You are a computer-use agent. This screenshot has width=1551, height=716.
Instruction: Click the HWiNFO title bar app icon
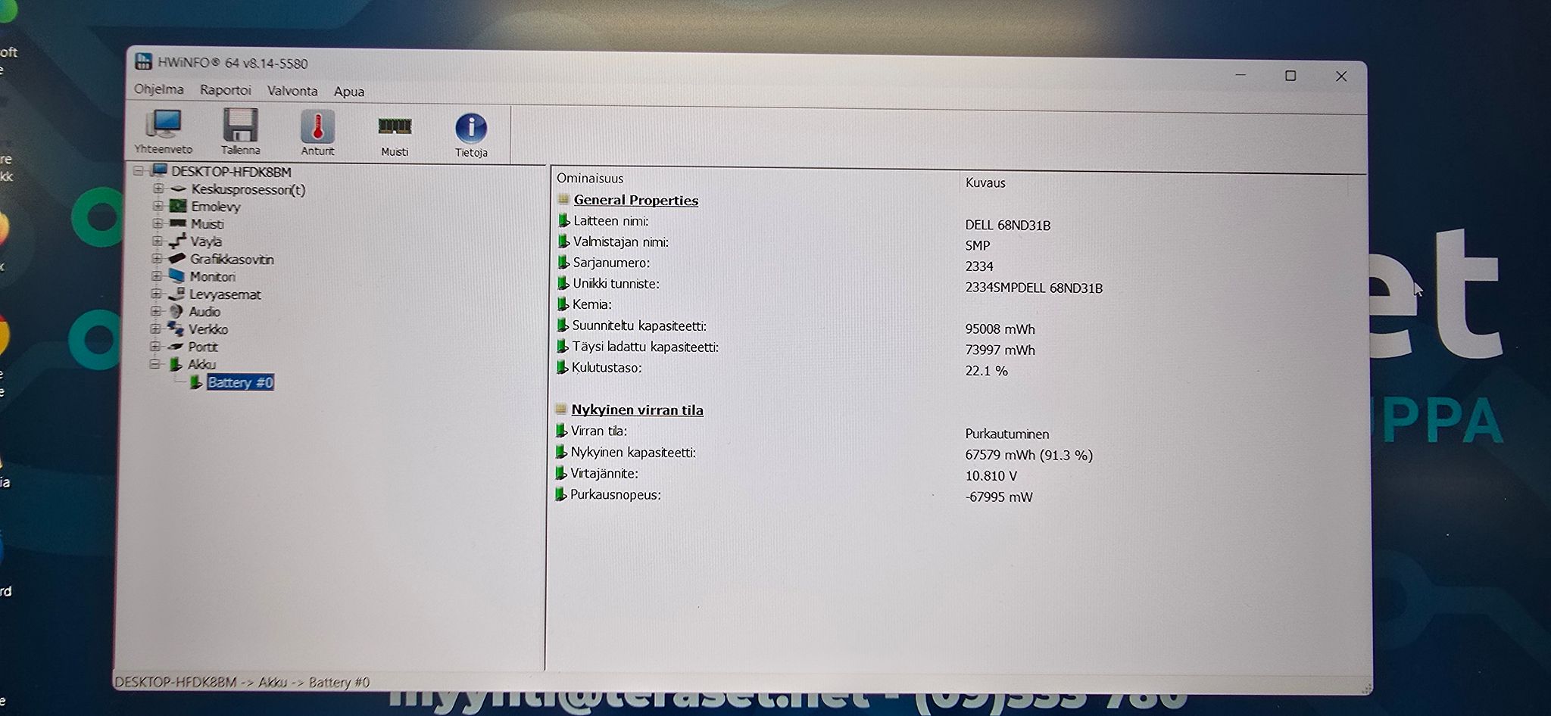click(143, 61)
